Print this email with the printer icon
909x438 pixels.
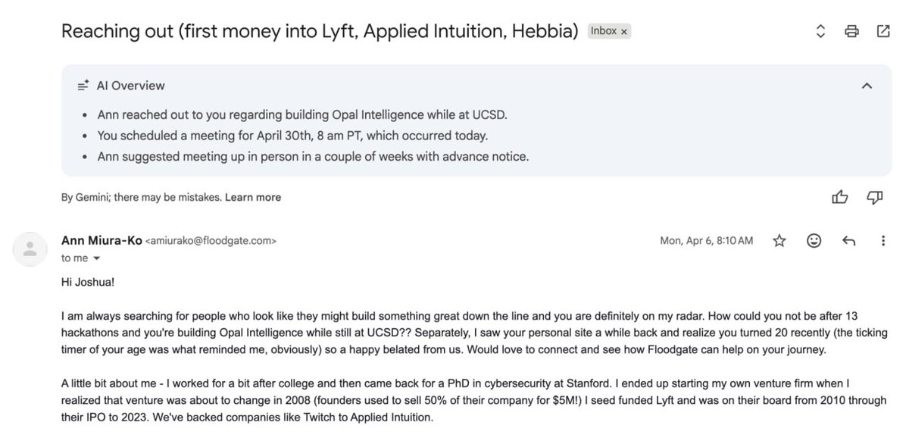pyautogui.click(x=852, y=31)
